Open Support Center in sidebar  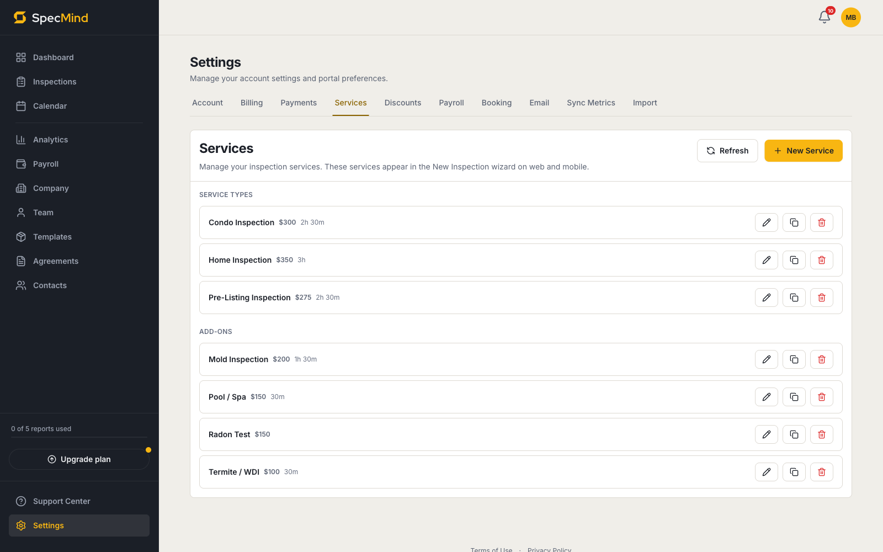click(x=79, y=501)
